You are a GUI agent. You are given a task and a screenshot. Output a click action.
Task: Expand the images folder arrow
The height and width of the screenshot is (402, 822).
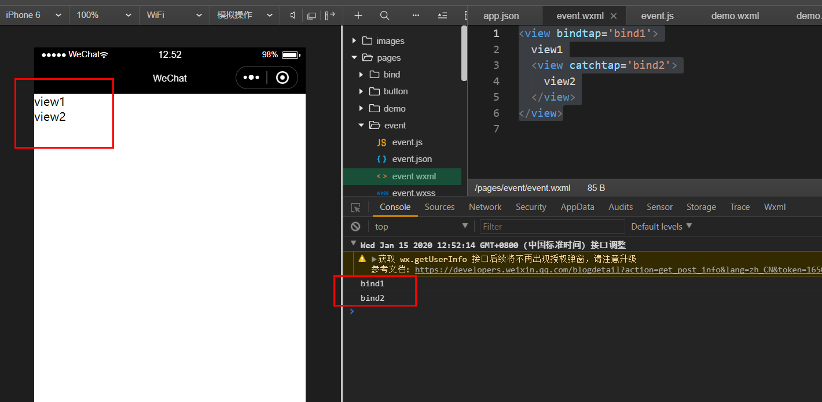(x=354, y=40)
